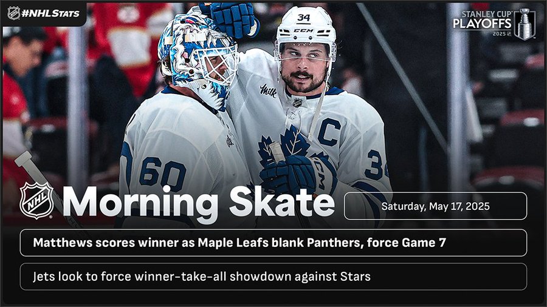Image resolution: width=547 pixels, height=307 pixels.
Task: Click the small NHL shield beside #NHLStats
Action: [x=13, y=13]
